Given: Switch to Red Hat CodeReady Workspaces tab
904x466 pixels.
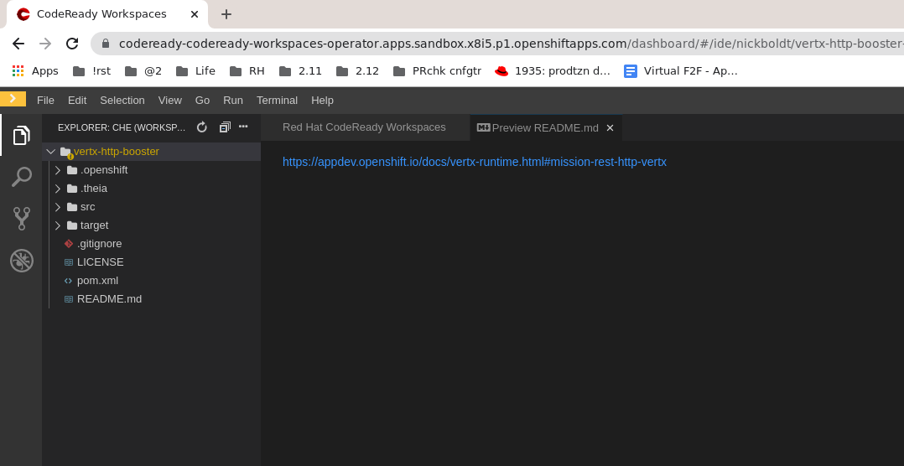Looking at the screenshot, I should (x=364, y=127).
